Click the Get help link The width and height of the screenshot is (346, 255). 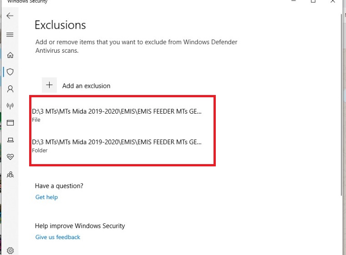[x=46, y=197]
